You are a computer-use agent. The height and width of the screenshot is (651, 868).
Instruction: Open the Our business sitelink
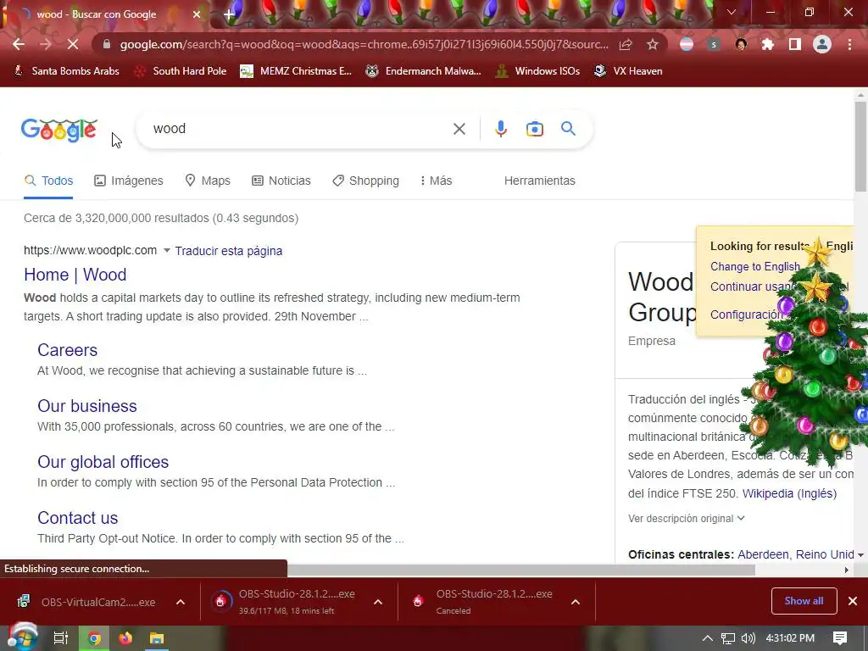(87, 406)
